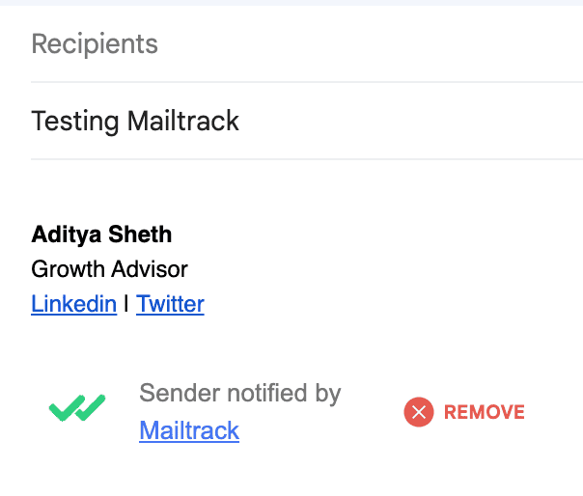Click the gray strip above Recipients
Viewport: 583px width, 496px height.
pyautogui.click(x=291, y=3)
